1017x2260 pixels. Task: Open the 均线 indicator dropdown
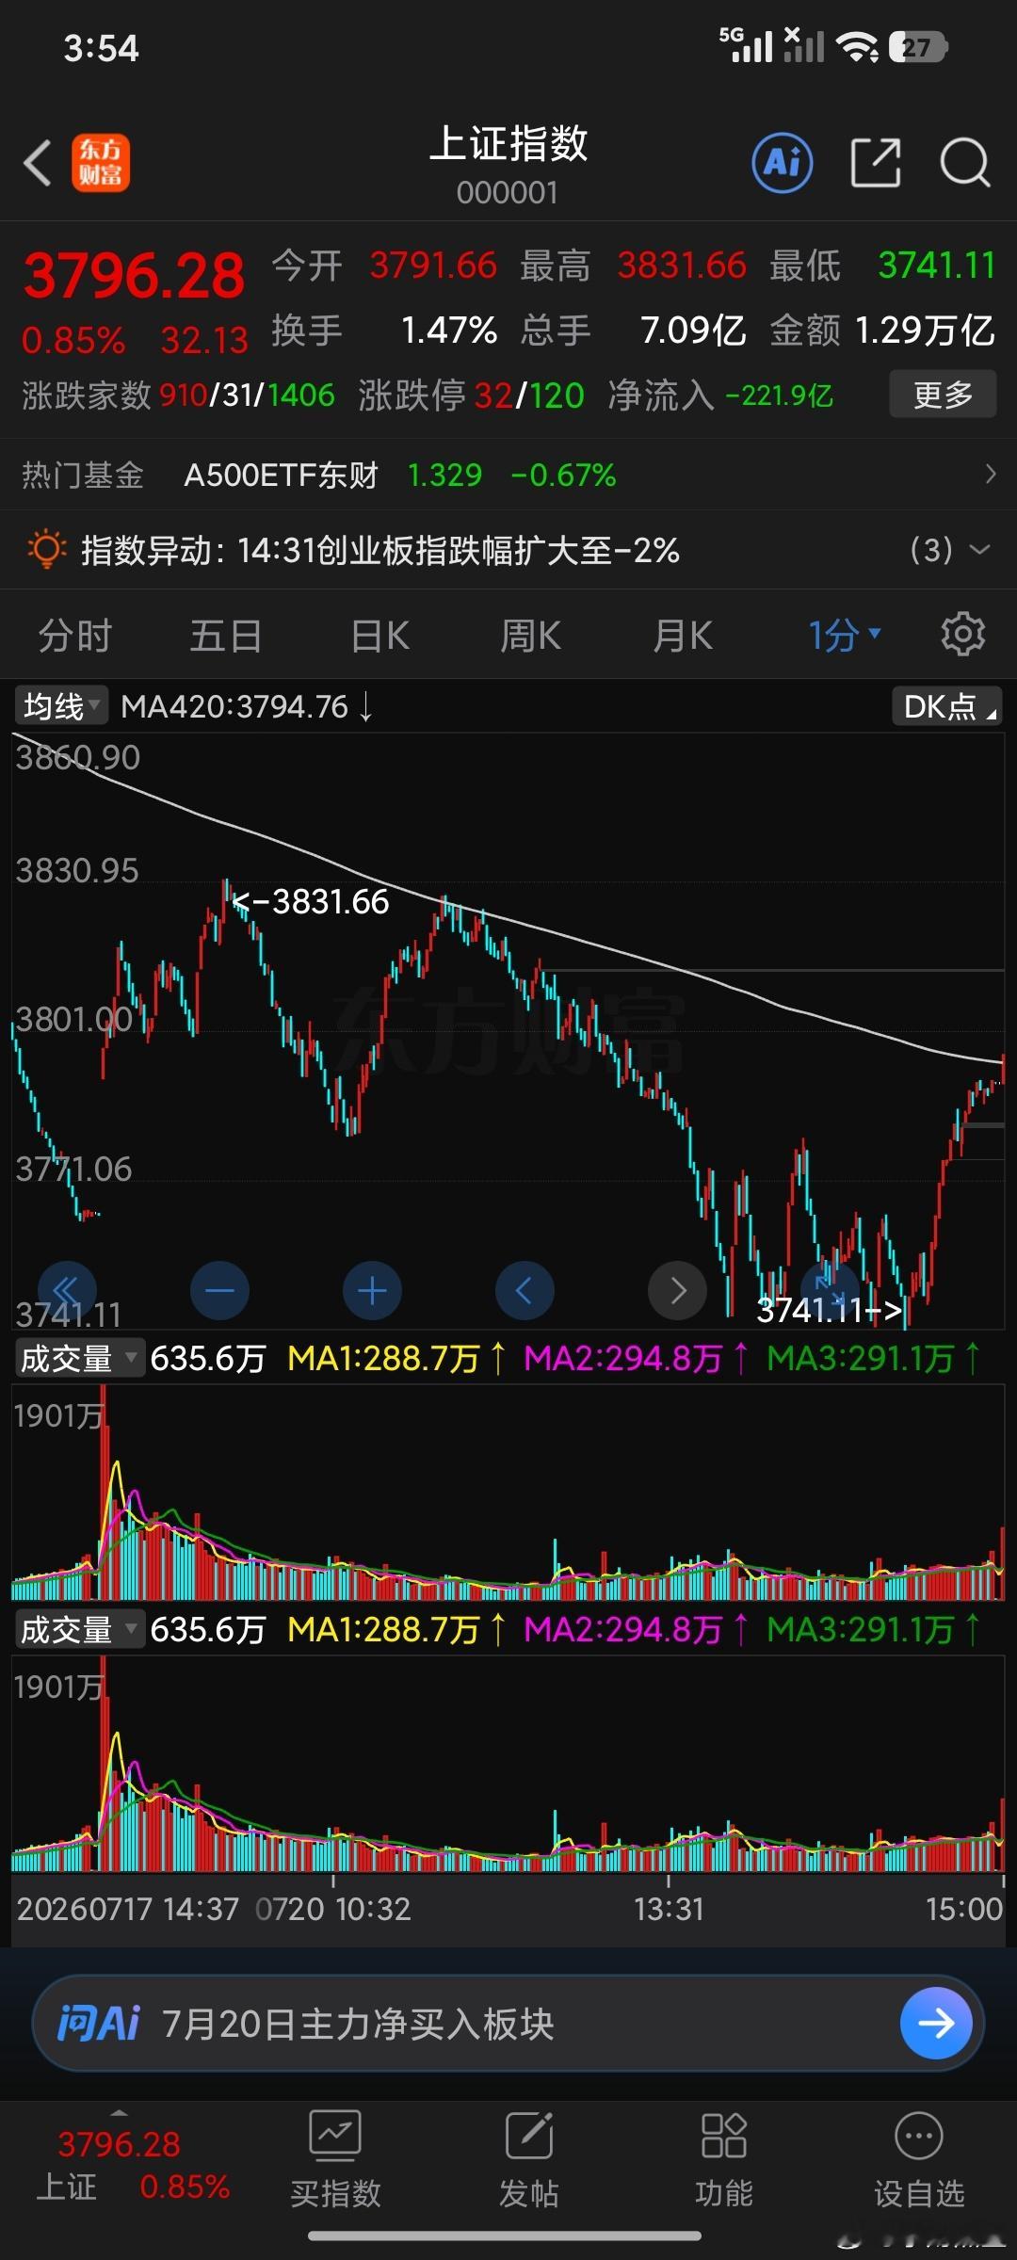(x=61, y=705)
